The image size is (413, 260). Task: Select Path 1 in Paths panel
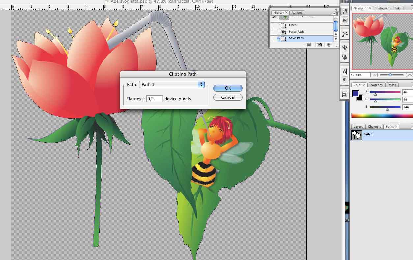[382, 135]
